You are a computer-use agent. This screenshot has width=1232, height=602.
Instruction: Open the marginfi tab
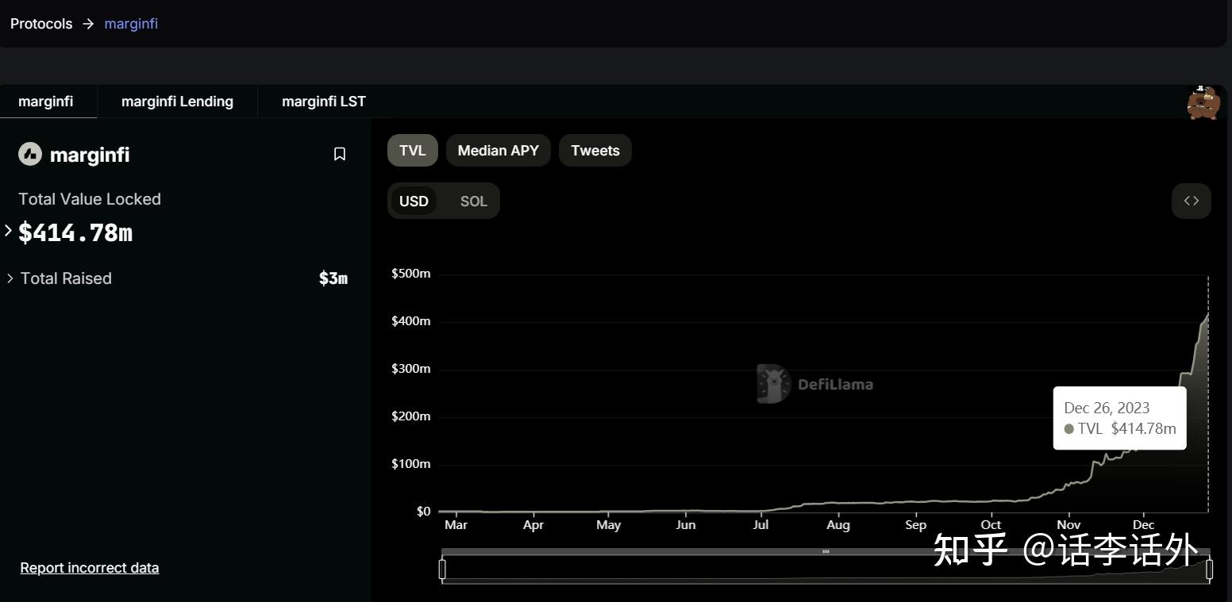[x=46, y=102]
